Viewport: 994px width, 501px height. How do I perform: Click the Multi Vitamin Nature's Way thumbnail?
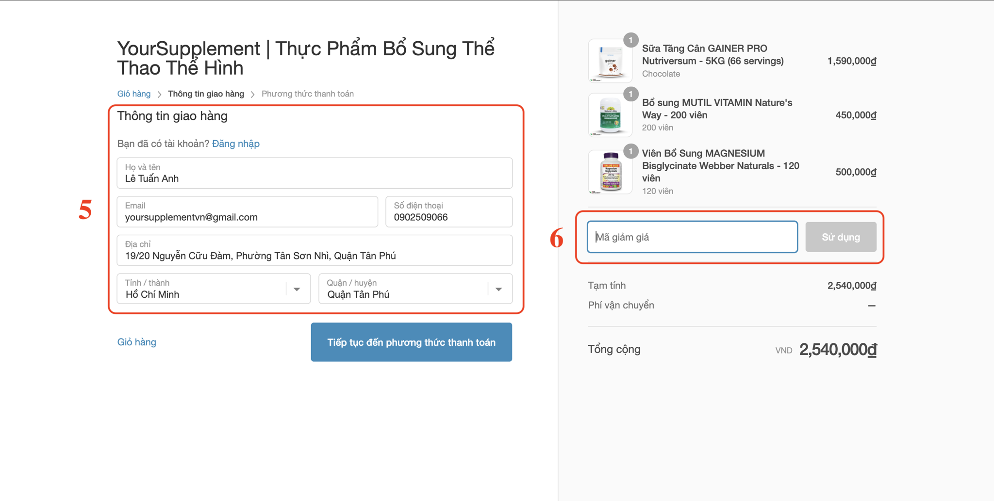click(610, 115)
